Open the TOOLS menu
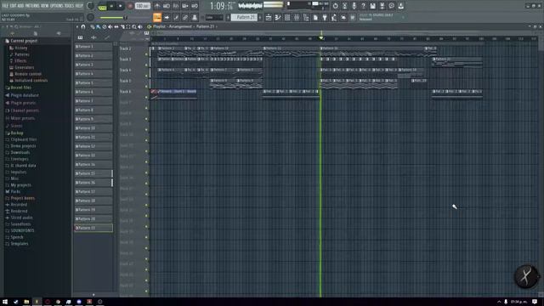544x306 pixels. (69, 6)
